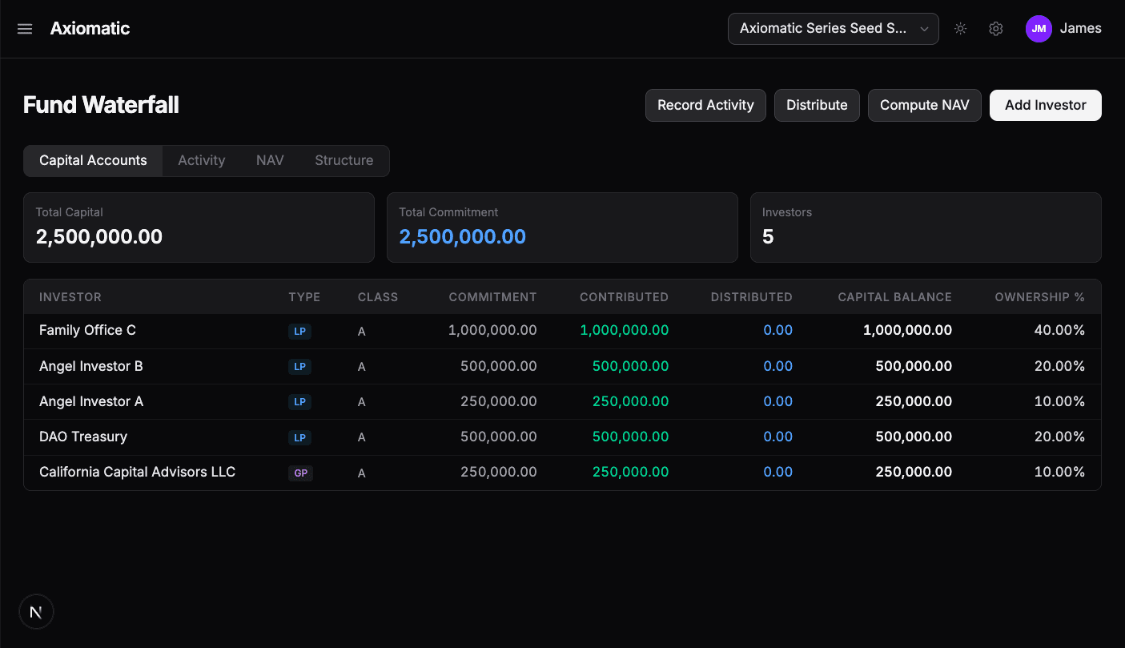Select the Family Office C investor row

tap(87, 330)
